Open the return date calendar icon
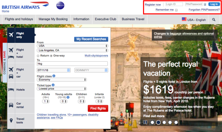This screenshot has width=222, height=132. tap(106, 70)
